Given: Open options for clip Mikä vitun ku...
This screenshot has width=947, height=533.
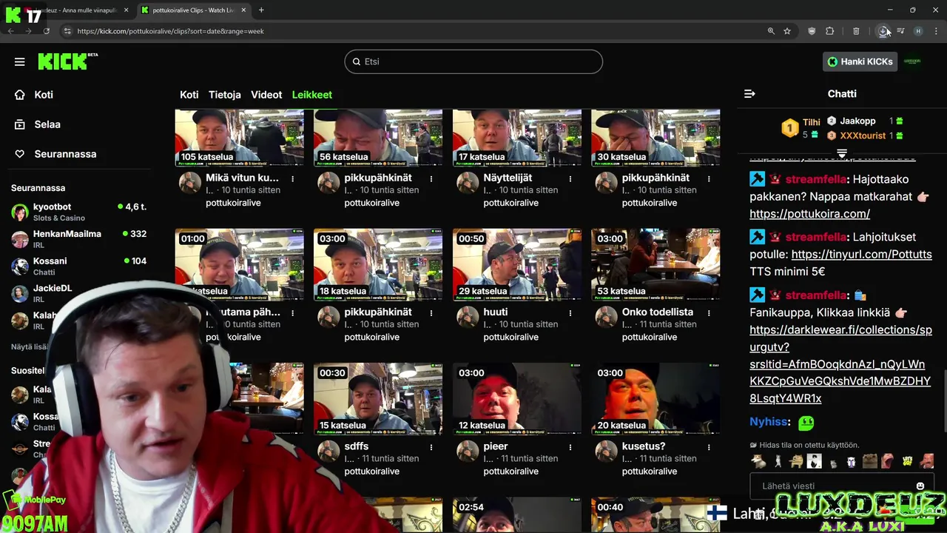Looking at the screenshot, I should (x=293, y=178).
